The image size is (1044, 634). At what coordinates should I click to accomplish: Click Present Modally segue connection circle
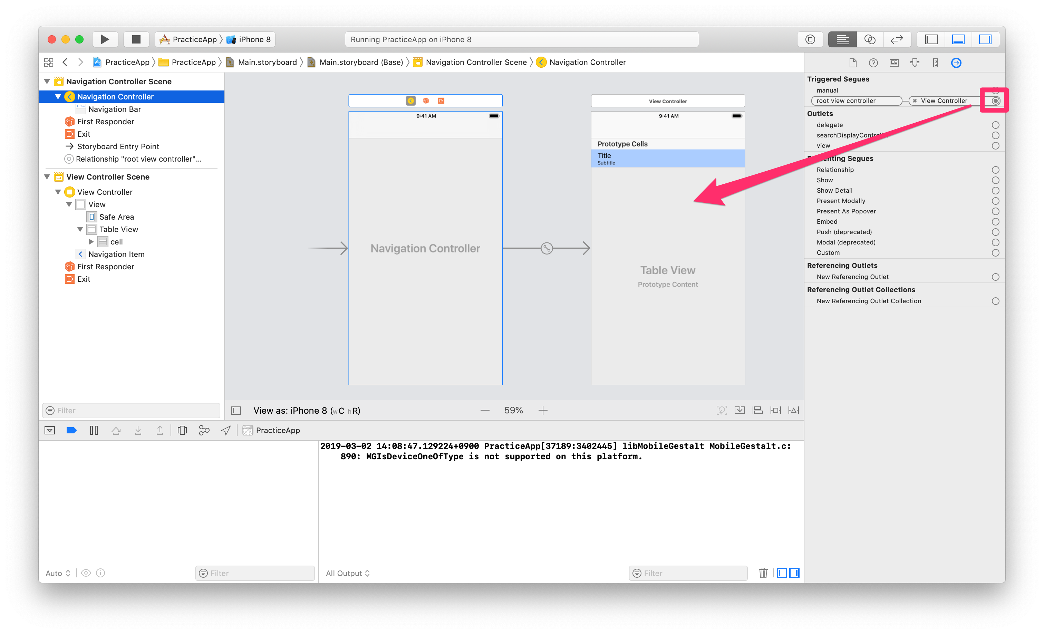995,201
